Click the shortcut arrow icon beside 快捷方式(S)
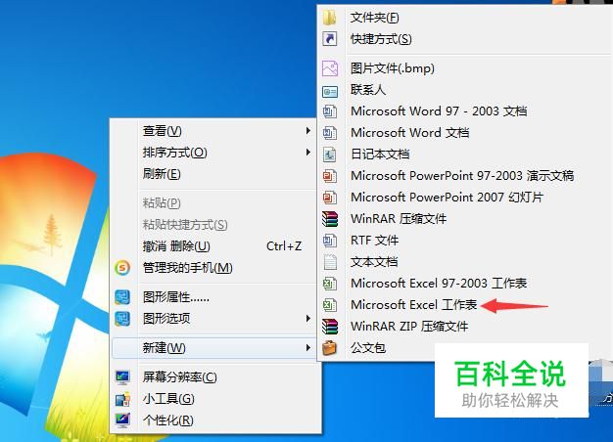613x442 pixels. (330, 39)
